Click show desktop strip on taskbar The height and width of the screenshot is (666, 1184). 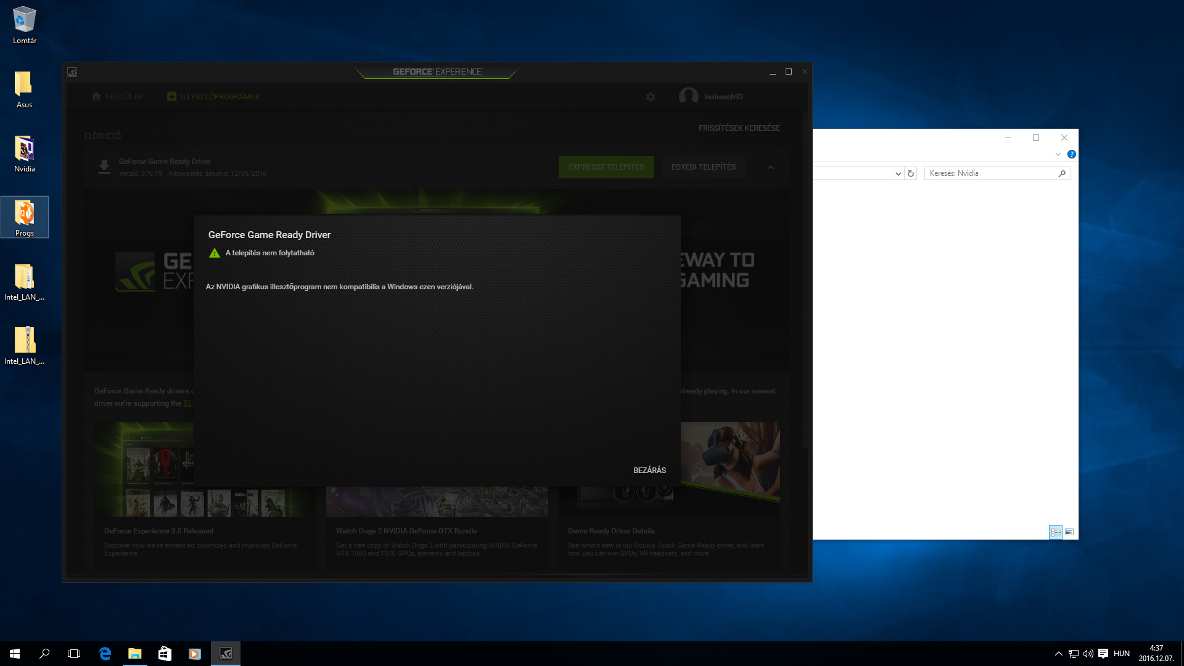1182,654
